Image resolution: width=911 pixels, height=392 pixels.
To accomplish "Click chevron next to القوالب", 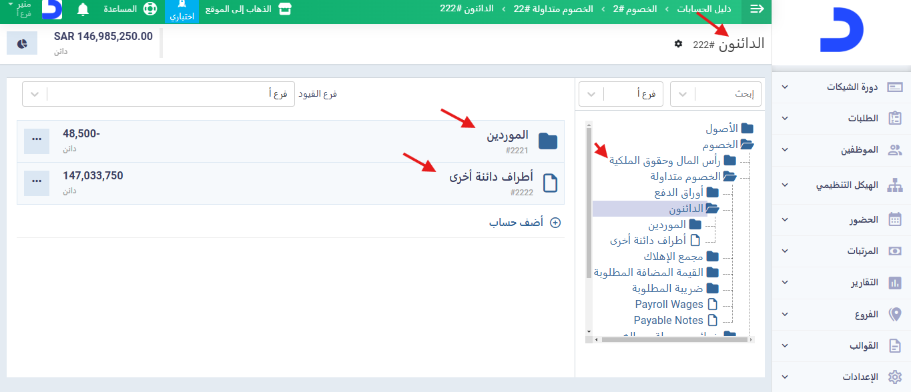I will pyautogui.click(x=785, y=346).
